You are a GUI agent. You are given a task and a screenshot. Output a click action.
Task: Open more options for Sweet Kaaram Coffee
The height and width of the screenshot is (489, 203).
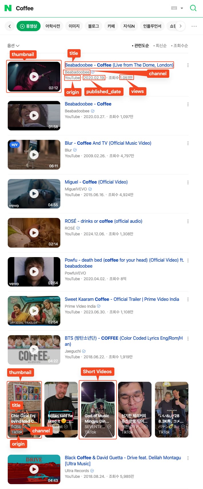(x=188, y=299)
